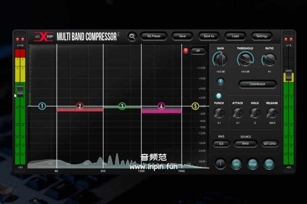The height and width of the screenshot is (204, 307).
Task: Toggle the cyan power button above Punch
Action: pyautogui.click(x=219, y=96)
